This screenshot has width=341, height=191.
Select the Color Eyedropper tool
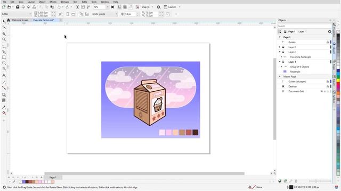(x=4, y=107)
